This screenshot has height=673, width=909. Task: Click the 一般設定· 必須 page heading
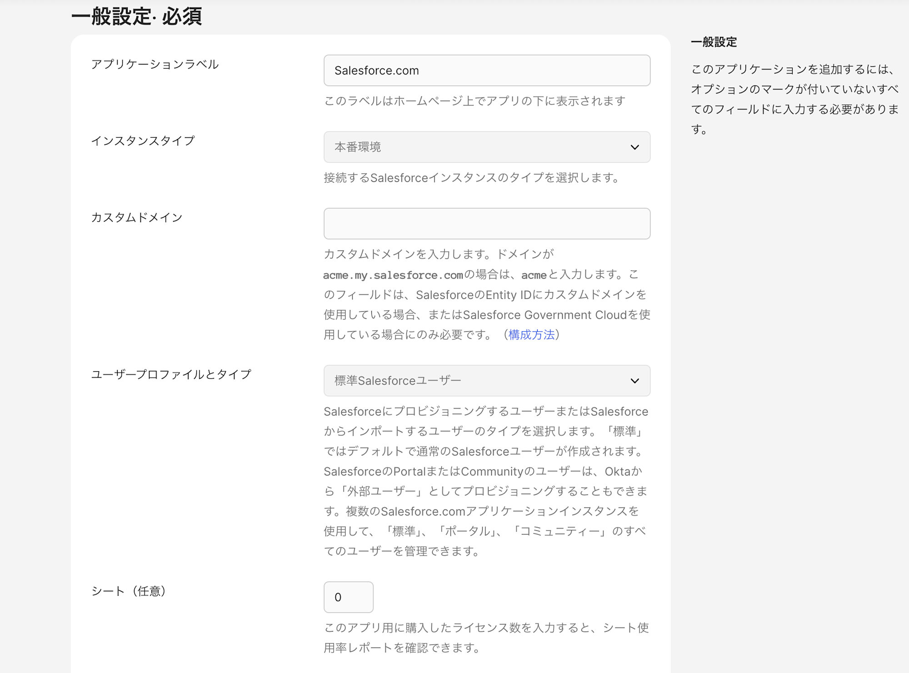[x=136, y=16]
